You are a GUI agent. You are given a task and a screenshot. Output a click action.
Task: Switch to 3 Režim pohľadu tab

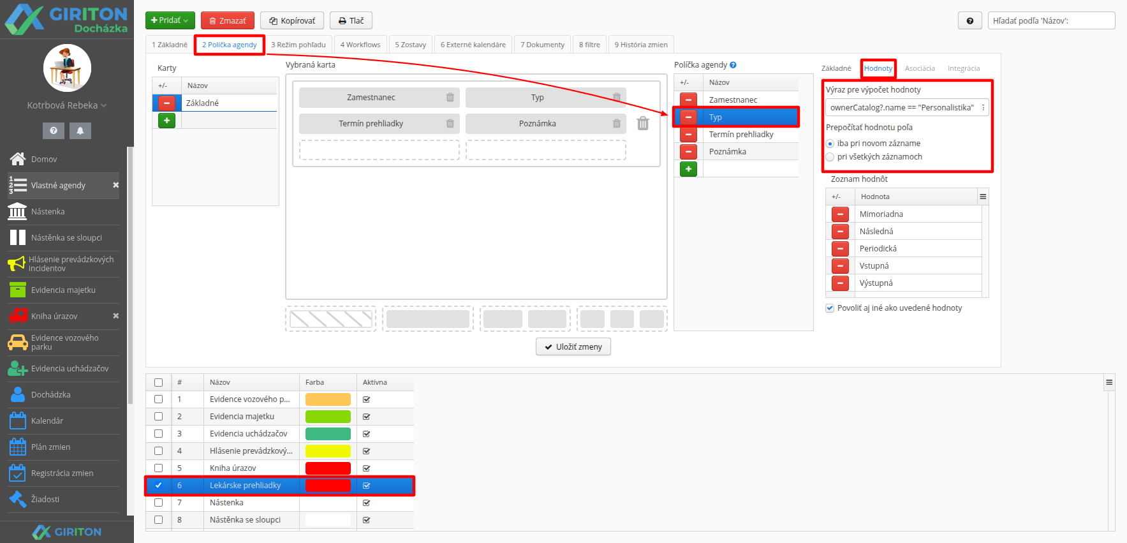pos(298,45)
